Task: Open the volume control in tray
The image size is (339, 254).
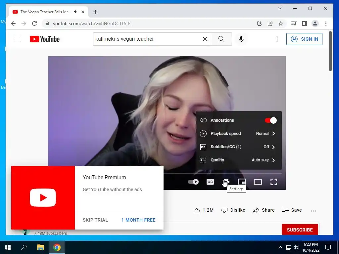Action: point(296,247)
